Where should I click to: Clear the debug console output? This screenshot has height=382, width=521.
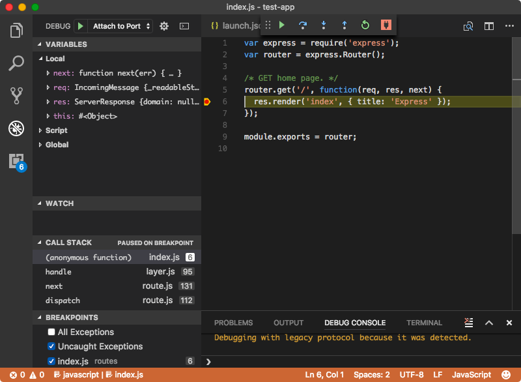tap(468, 323)
